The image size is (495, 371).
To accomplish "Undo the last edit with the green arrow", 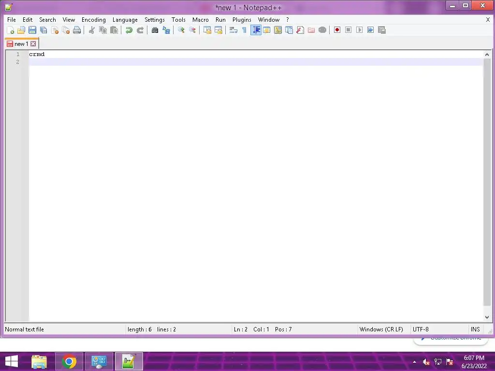I will click(129, 30).
